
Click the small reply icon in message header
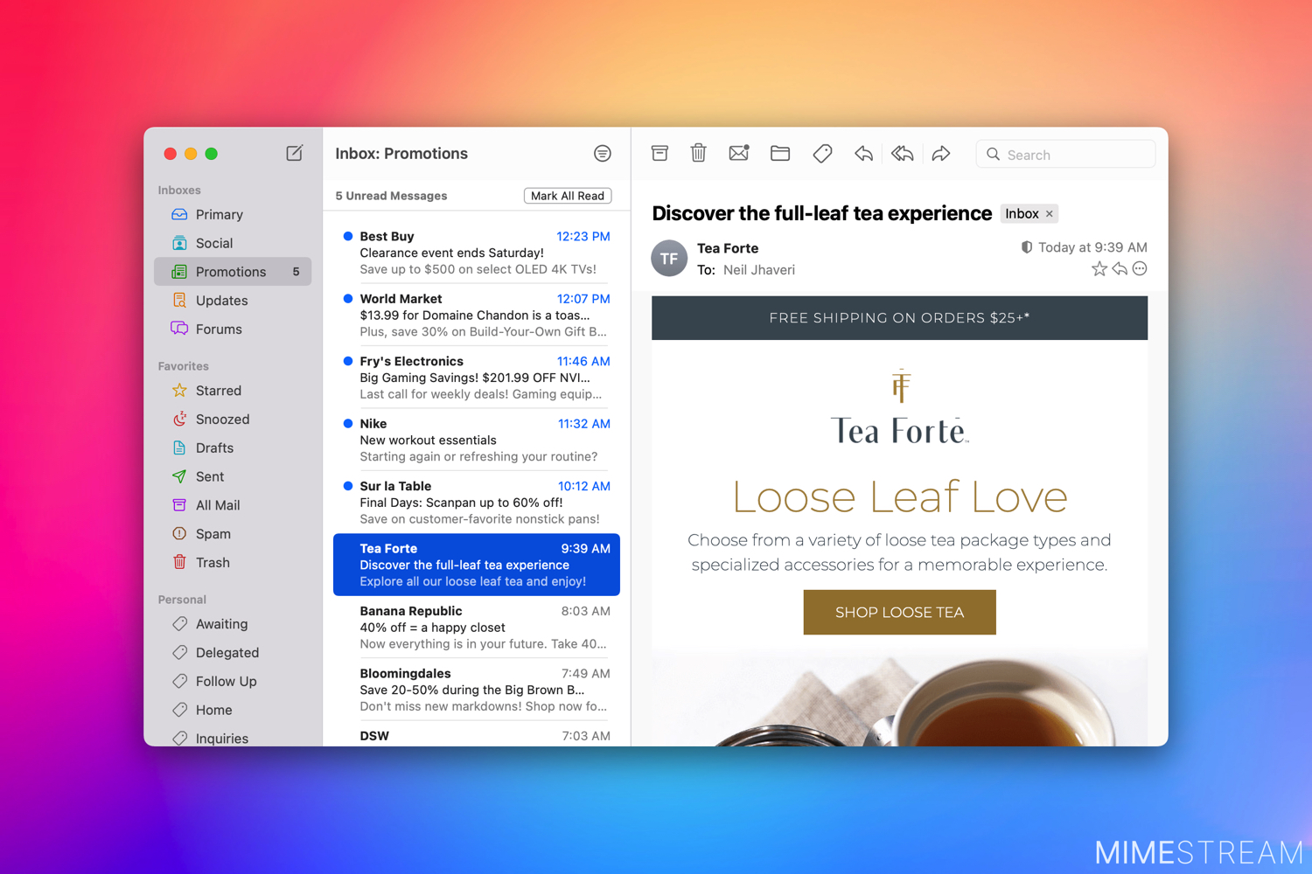[x=1120, y=269]
